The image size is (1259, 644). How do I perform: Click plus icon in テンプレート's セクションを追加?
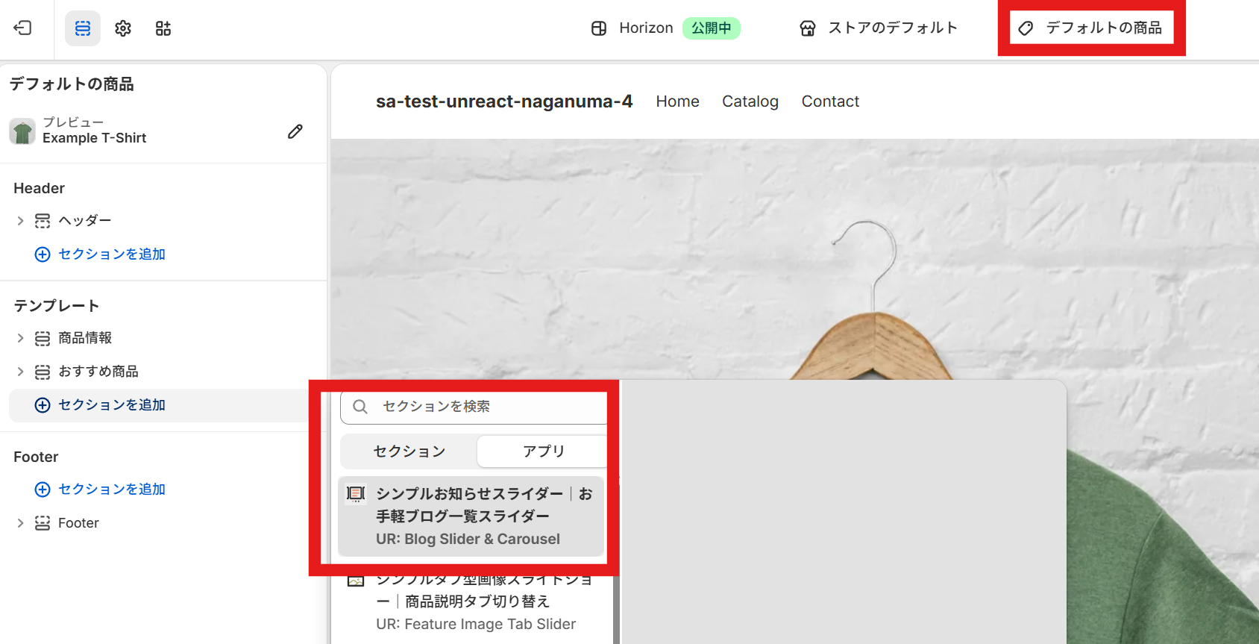[43, 405]
